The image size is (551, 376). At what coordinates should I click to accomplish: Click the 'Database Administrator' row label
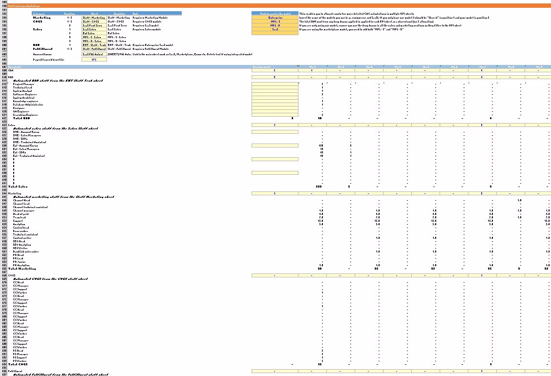pyautogui.click(x=28, y=104)
